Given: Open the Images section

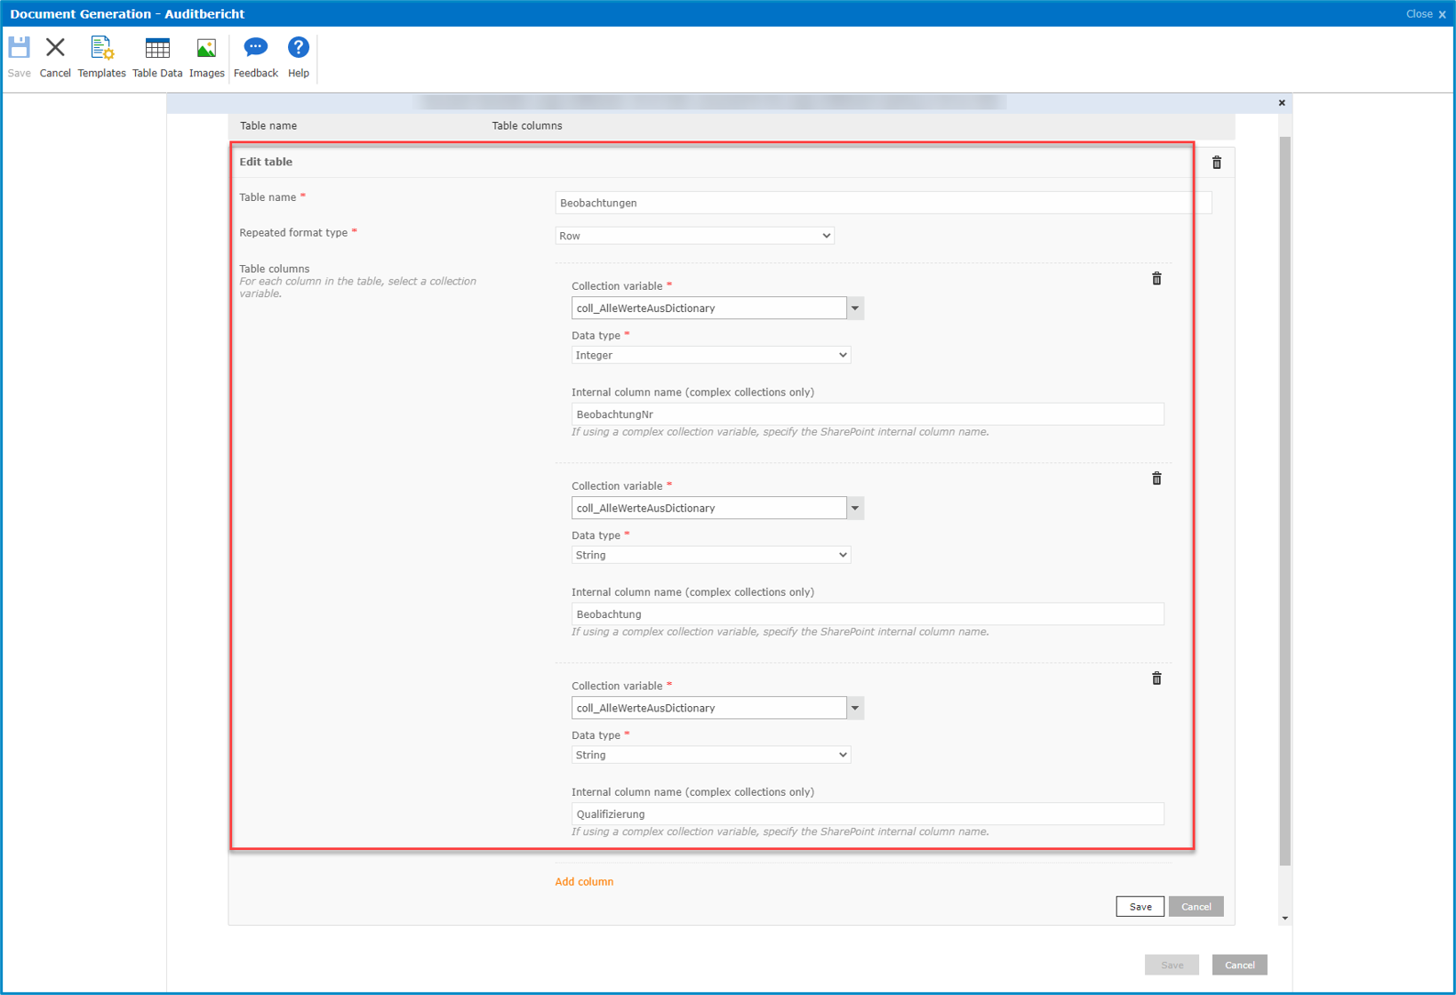Looking at the screenshot, I should 206,53.
